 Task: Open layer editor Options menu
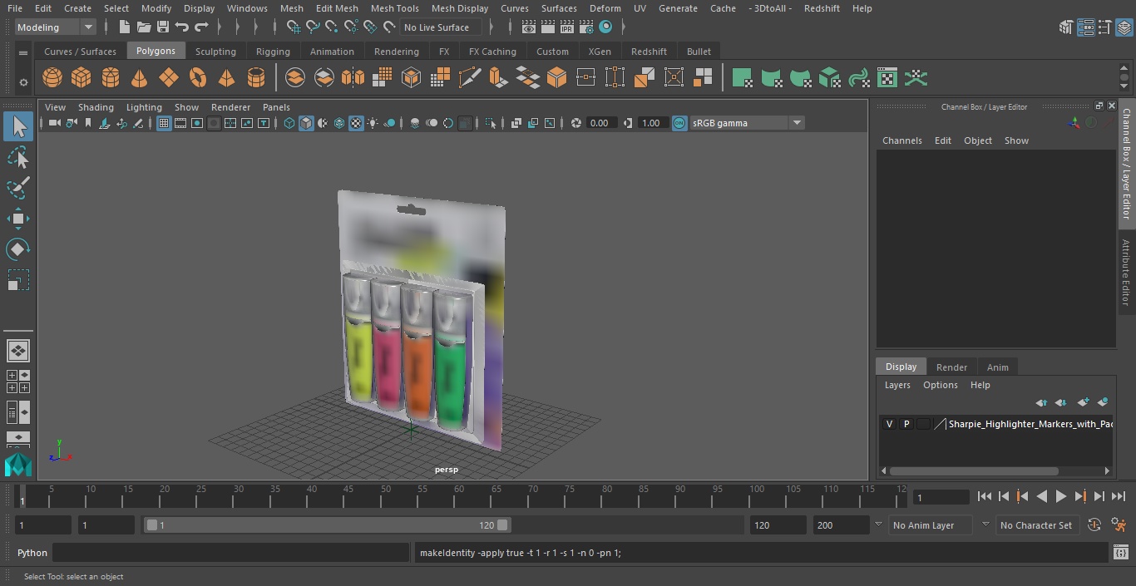click(941, 385)
